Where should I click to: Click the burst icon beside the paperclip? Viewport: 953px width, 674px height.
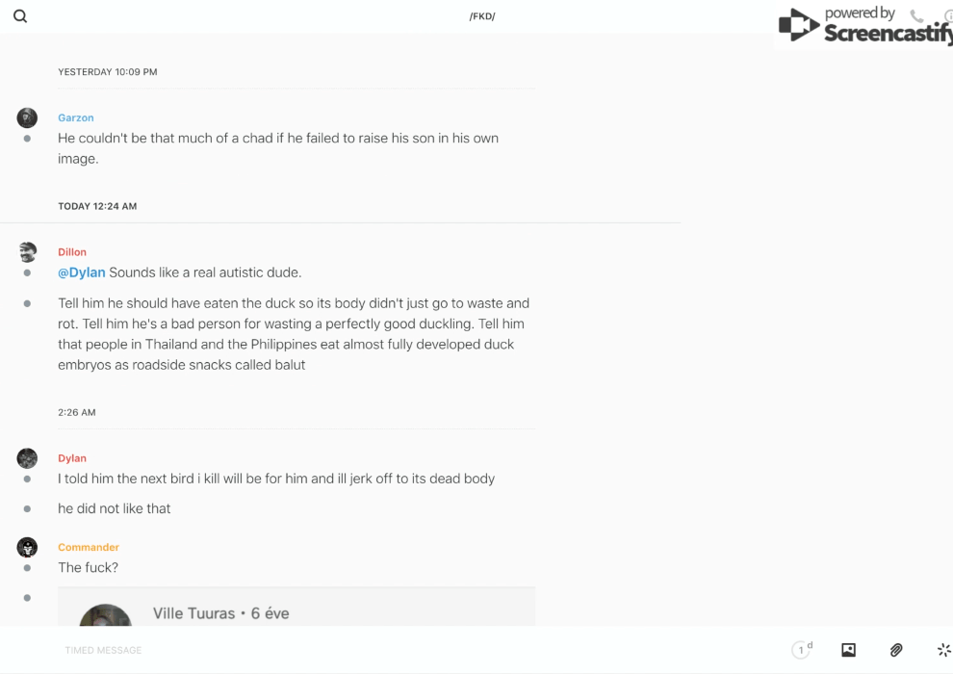943,650
